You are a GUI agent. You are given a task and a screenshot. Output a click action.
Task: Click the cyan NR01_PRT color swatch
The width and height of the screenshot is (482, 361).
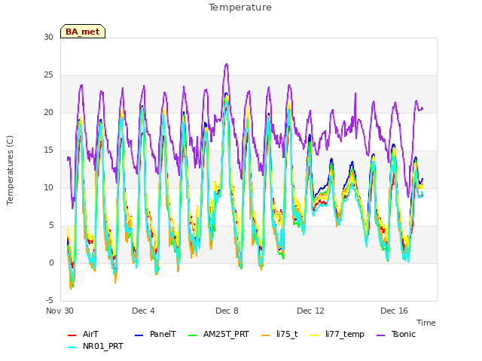tap(72, 347)
